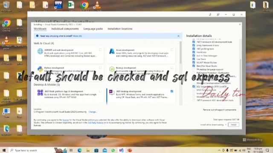The width and height of the screenshot is (273, 153).
Task: Show hidden icons in the system tray
Action: tap(219, 150)
